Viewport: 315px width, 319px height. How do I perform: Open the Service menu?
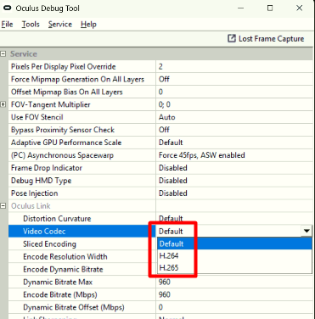[60, 25]
